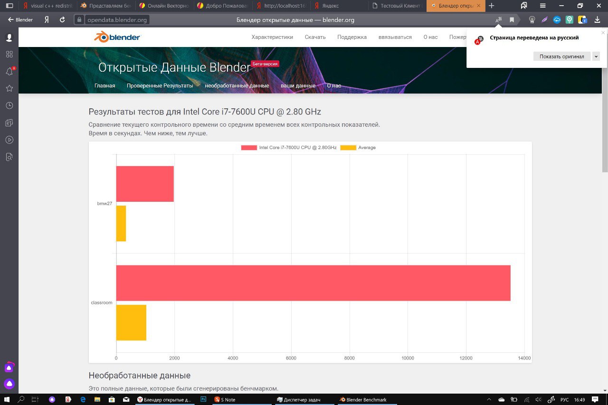The width and height of the screenshot is (608, 405).
Task: Switch to Яндекс tab
Action: tap(339, 6)
